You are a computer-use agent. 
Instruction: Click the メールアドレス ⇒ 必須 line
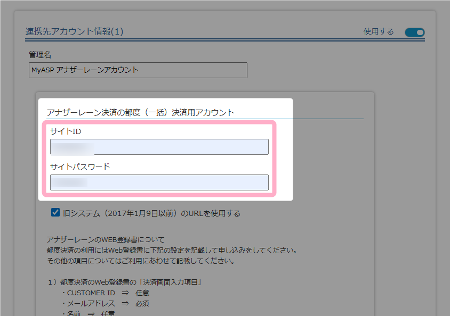(105, 303)
